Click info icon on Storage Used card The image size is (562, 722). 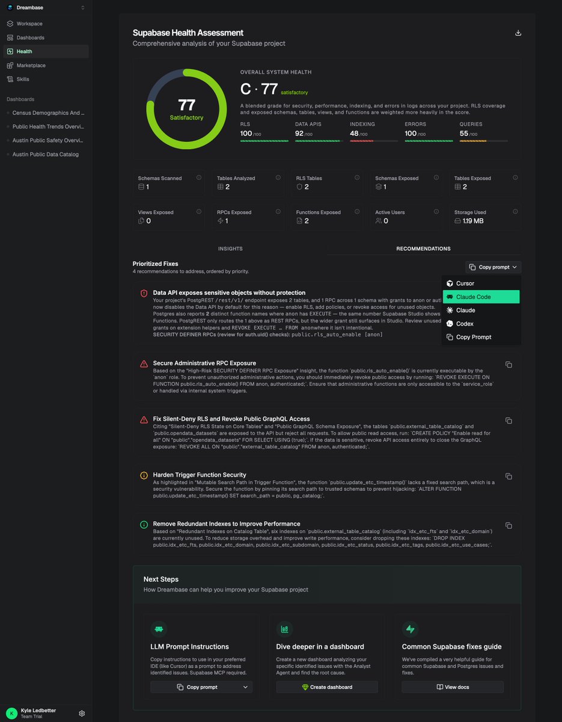point(515,211)
